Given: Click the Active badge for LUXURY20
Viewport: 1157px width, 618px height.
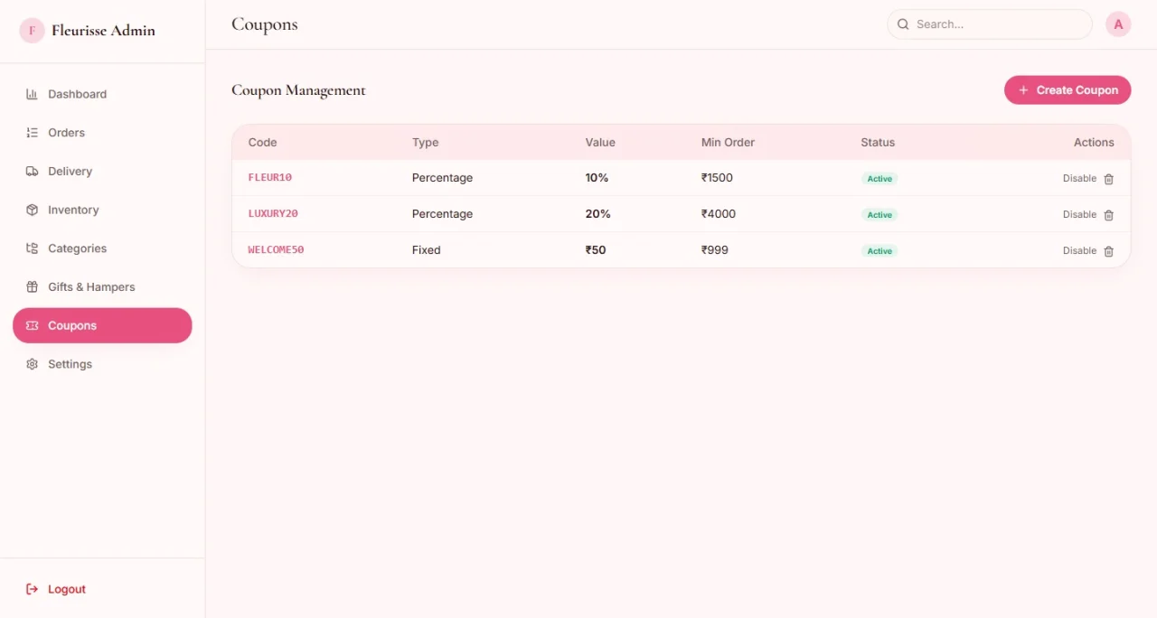Looking at the screenshot, I should coord(880,215).
